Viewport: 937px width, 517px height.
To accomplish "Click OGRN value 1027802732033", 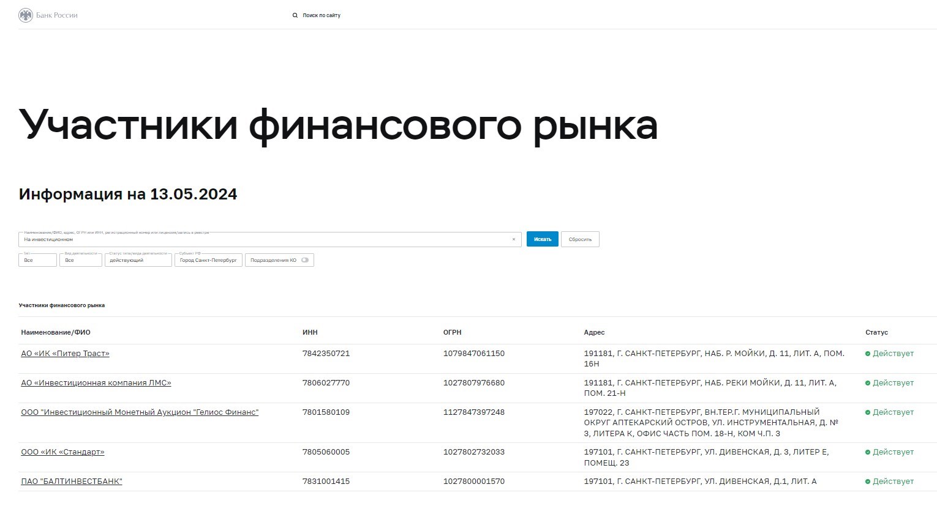I will tap(474, 452).
